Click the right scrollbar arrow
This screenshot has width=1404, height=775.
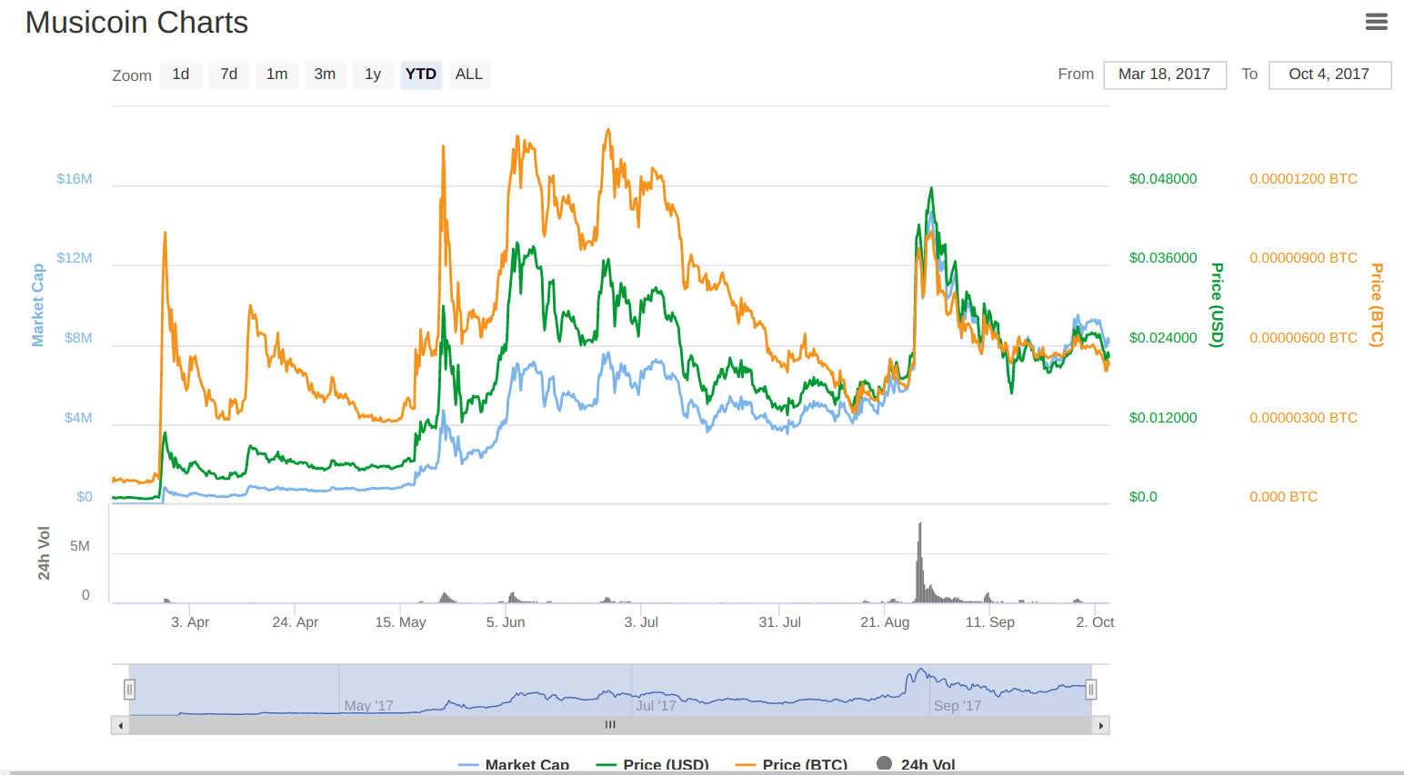(1100, 725)
